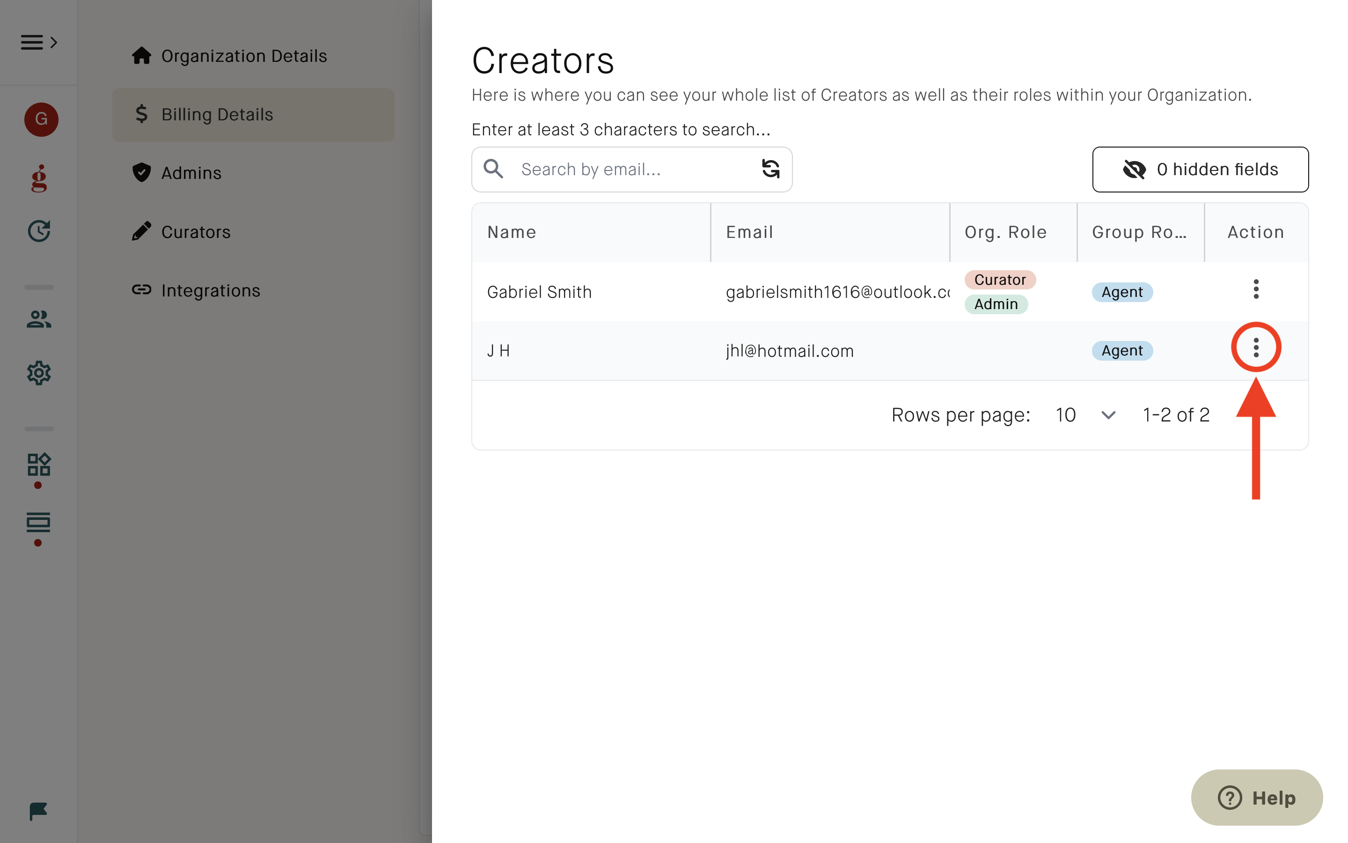Click the link icon beside Integrations
Viewport: 1348px width, 843px height.
click(141, 290)
